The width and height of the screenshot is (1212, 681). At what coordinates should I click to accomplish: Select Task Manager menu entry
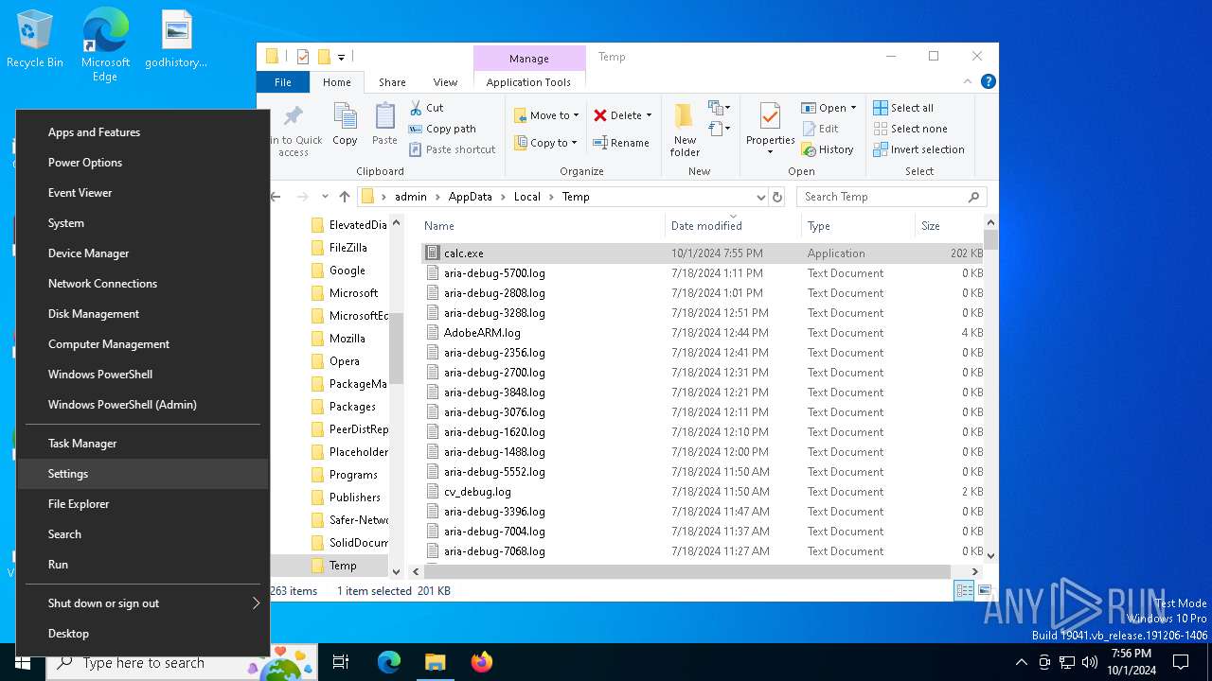click(x=143, y=444)
